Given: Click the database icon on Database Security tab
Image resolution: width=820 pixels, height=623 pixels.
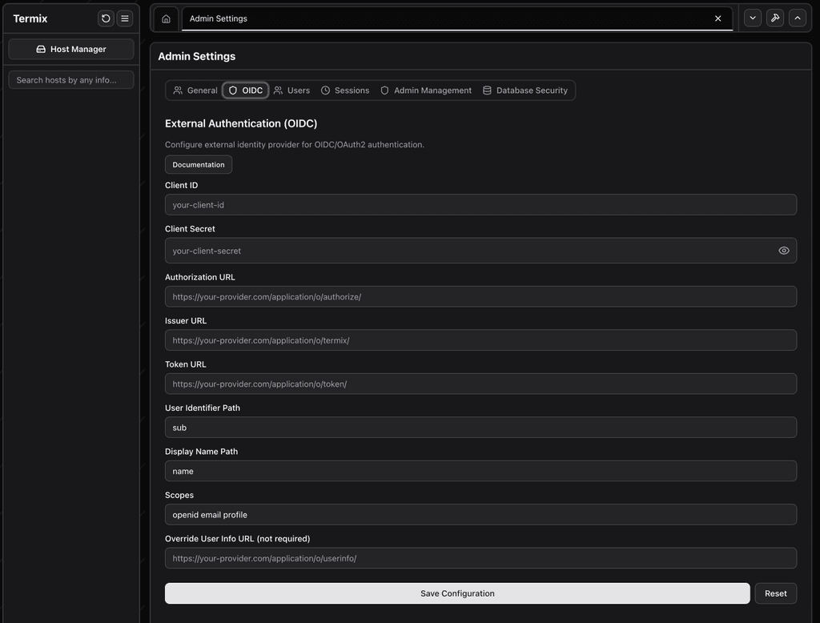Looking at the screenshot, I should (486, 90).
